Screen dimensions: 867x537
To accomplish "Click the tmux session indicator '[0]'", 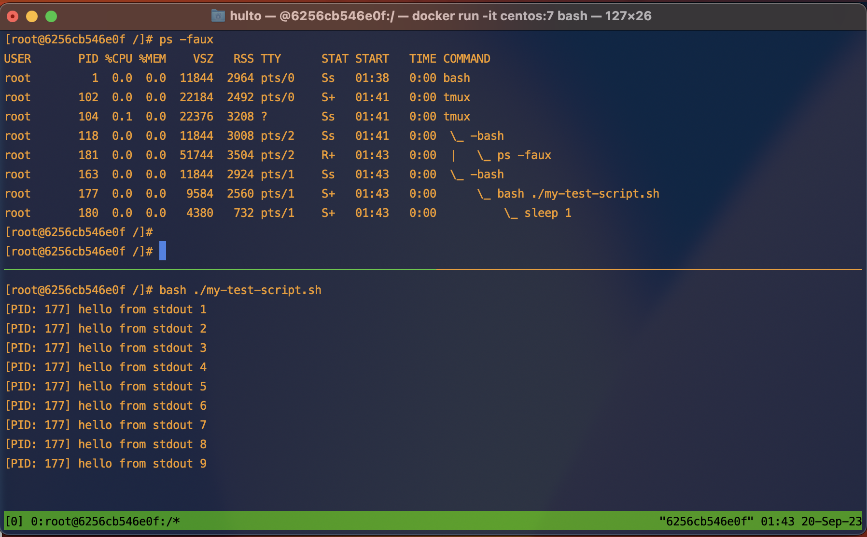I will [14, 522].
